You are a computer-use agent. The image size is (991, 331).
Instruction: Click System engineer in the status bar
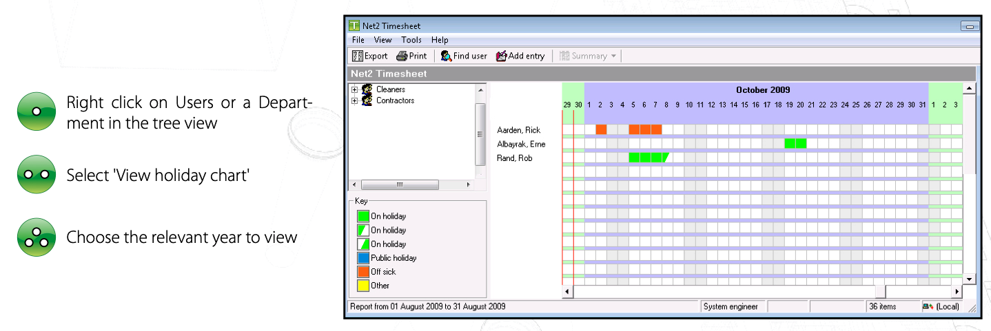click(731, 306)
